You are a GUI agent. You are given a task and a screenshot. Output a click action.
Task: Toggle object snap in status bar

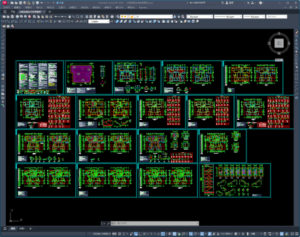pyautogui.click(x=163, y=234)
